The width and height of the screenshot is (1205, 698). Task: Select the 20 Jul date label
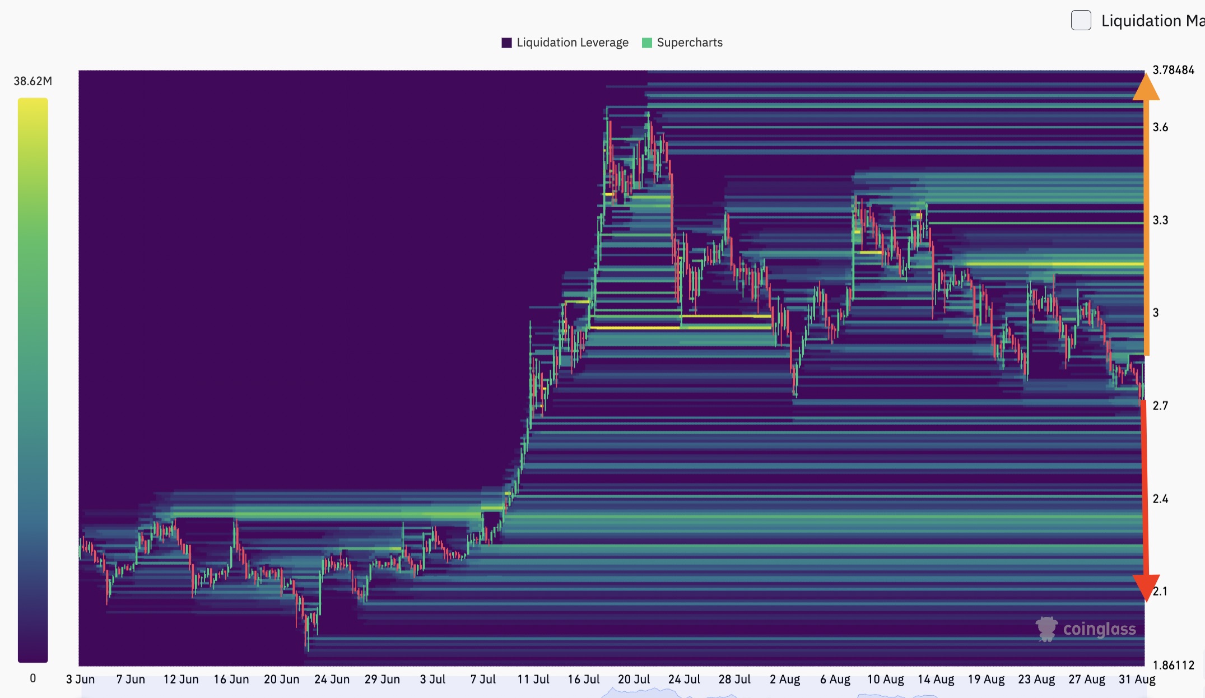(634, 680)
